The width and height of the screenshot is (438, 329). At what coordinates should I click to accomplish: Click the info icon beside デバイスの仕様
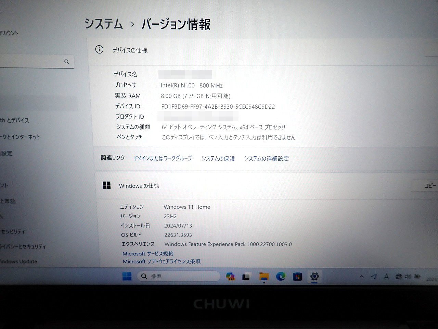(99, 50)
